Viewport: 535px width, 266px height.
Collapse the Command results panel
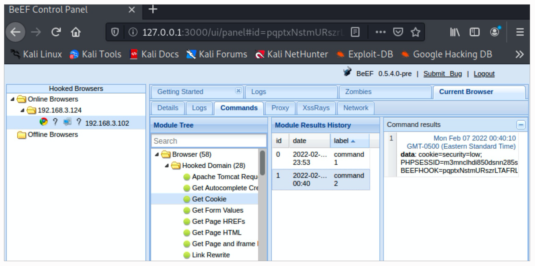[521, 125]
